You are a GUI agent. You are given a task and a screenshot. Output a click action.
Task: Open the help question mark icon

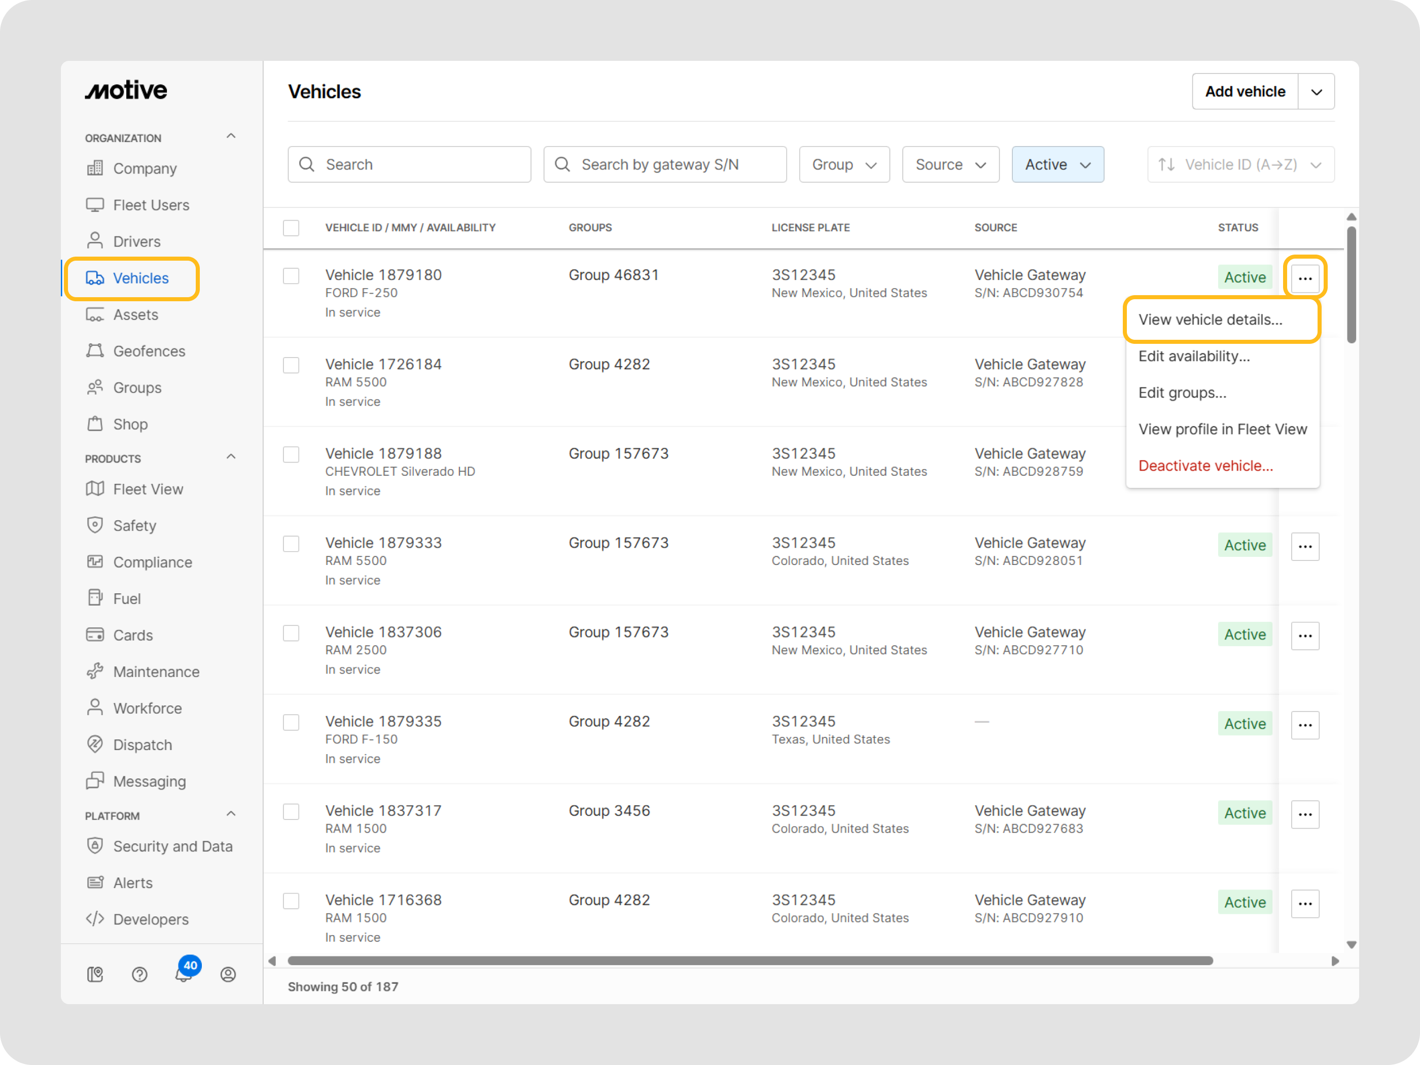pos(139,975)
